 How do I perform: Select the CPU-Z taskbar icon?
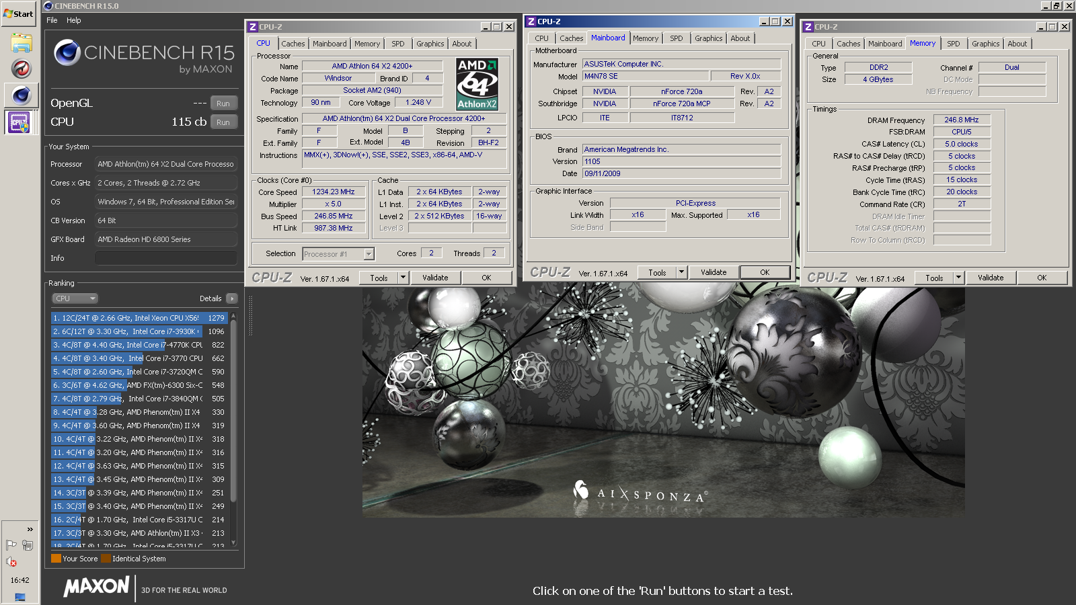click(18, 122)
